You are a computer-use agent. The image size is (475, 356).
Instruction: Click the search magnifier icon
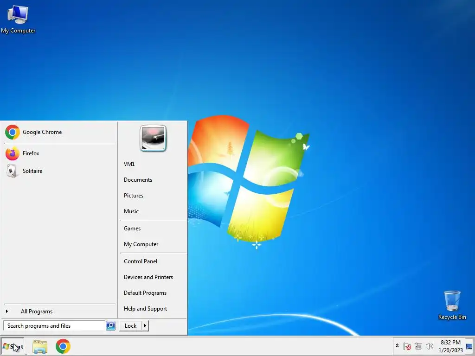(x=110, y=326)
